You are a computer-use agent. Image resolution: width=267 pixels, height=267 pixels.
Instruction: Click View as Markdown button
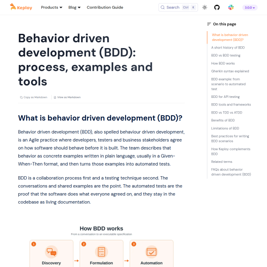pyautogui.click(x=67, y=97)
